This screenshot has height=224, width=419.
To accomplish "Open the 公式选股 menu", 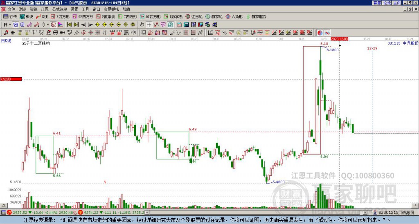I will click(60, 9).
